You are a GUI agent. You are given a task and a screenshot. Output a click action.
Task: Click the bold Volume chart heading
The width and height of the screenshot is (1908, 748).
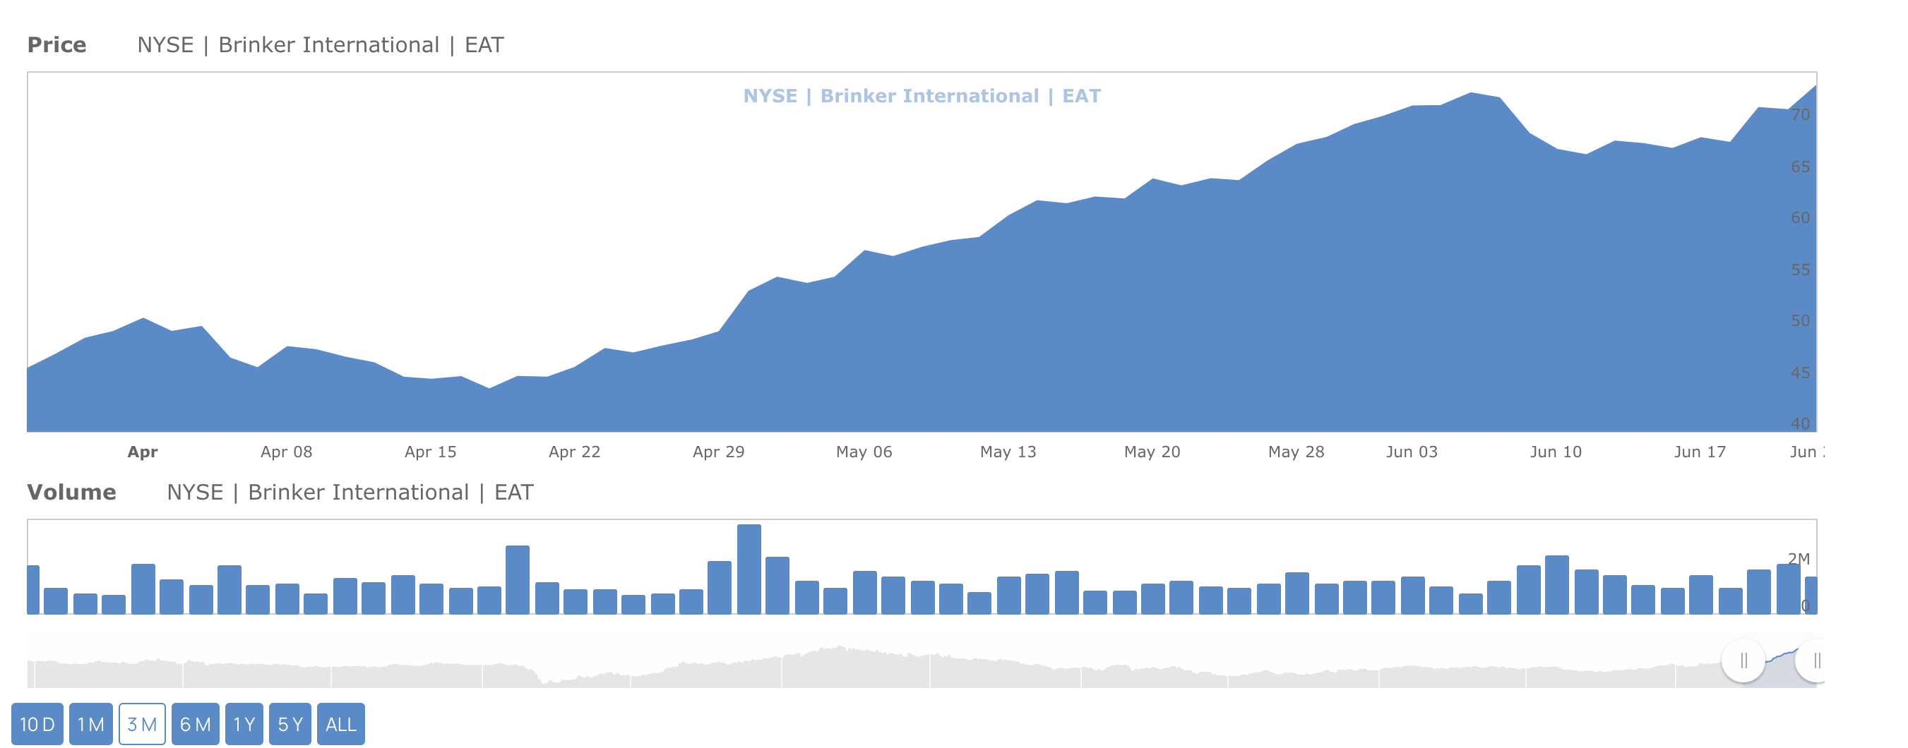(71, 492)
